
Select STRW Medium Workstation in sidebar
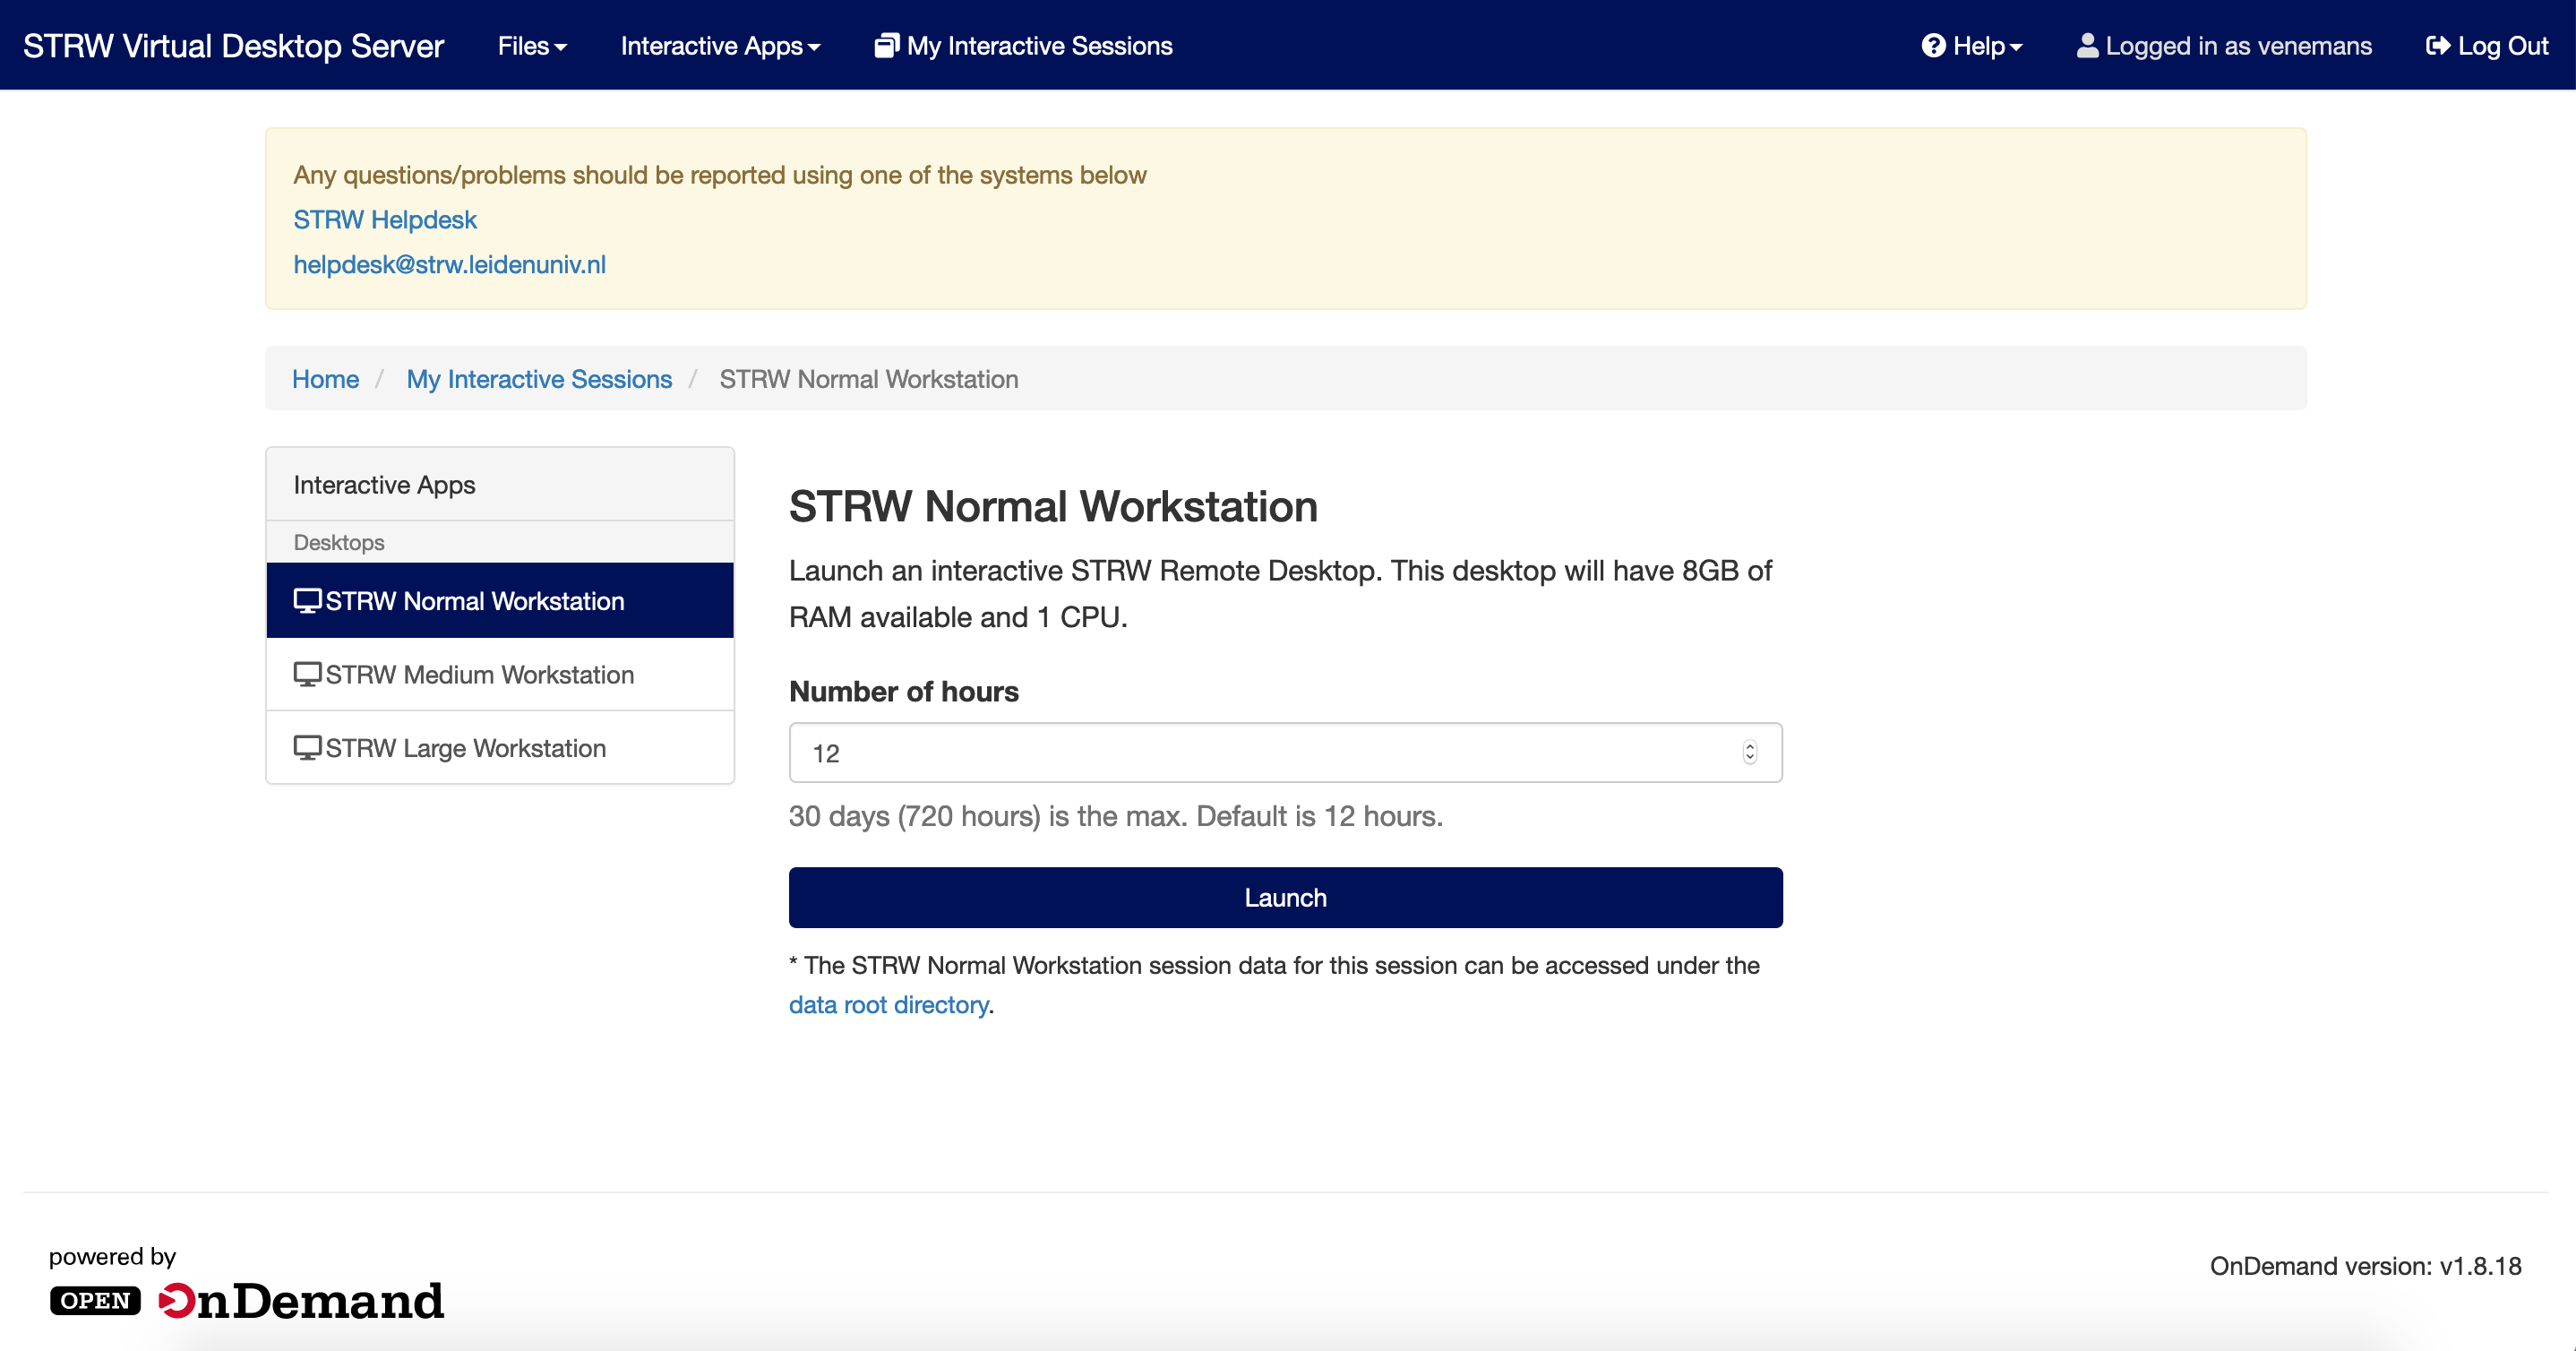click(x=479, y=675)
